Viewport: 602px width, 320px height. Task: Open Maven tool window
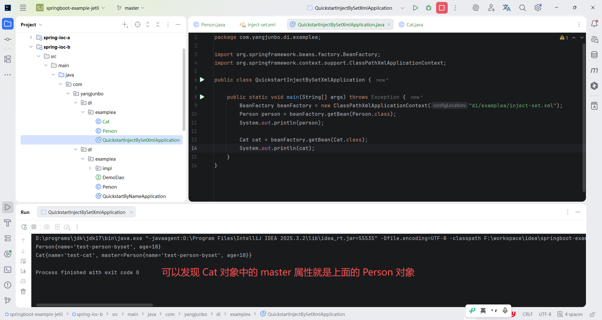click(594, 70)
